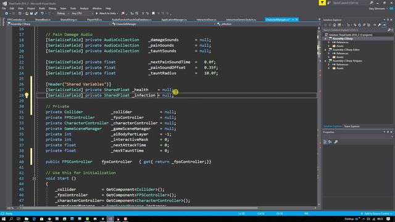This screenshot has width=395, height=222.
Task: Toggle auto-hide pin of Properties panel
Action: pyautogui.click(x=388, y=132)
